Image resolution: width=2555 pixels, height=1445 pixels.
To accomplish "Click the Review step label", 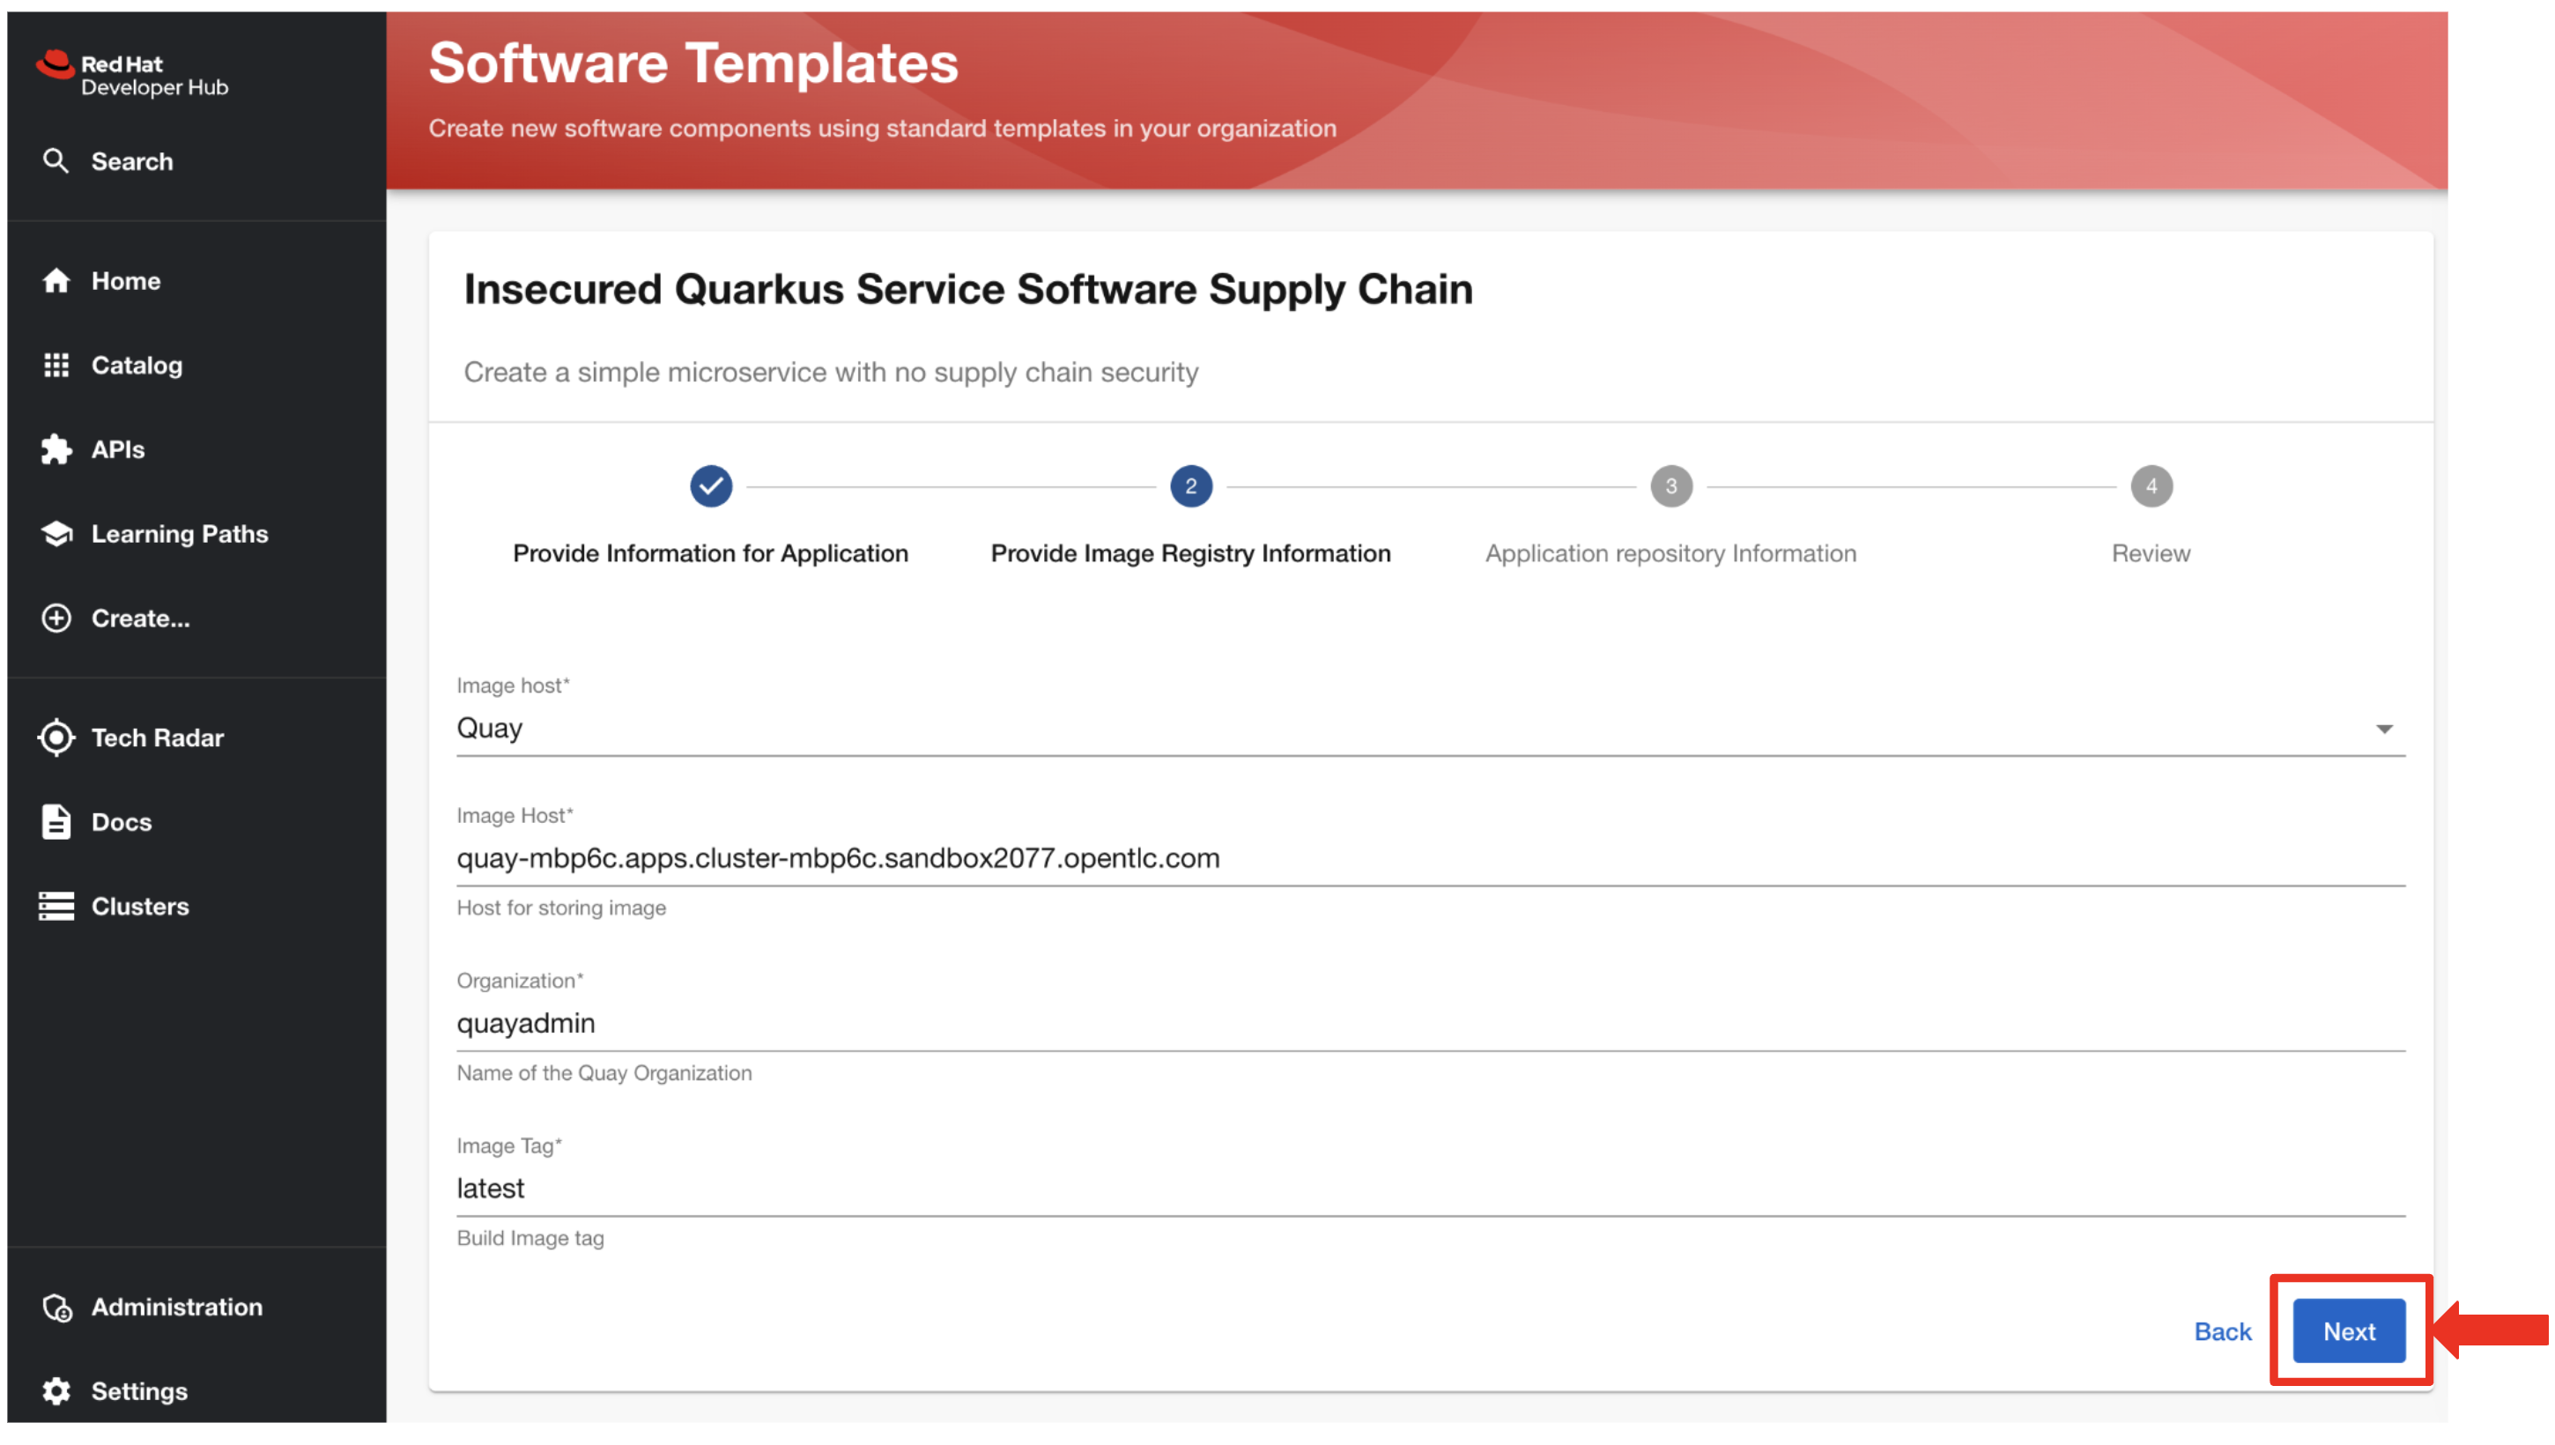I will pyautogui.click(x=2151, y=554).
